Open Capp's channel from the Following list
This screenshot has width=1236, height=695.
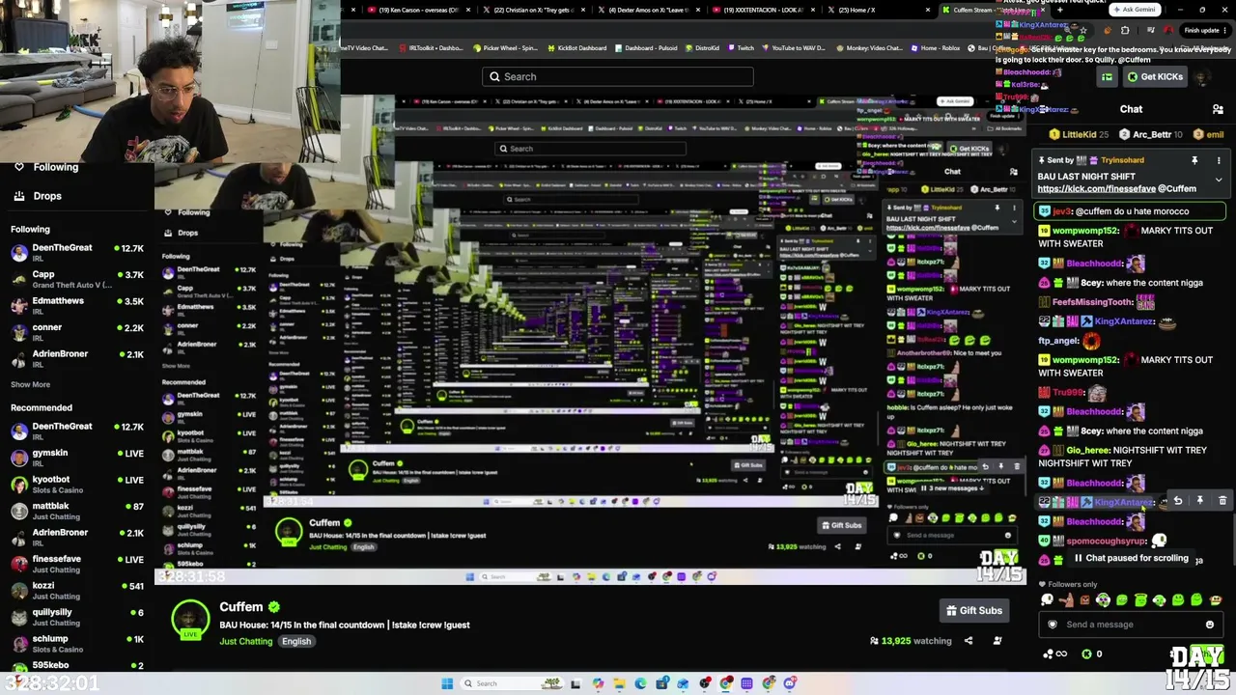pyautogui.click(x=77, y=280)
